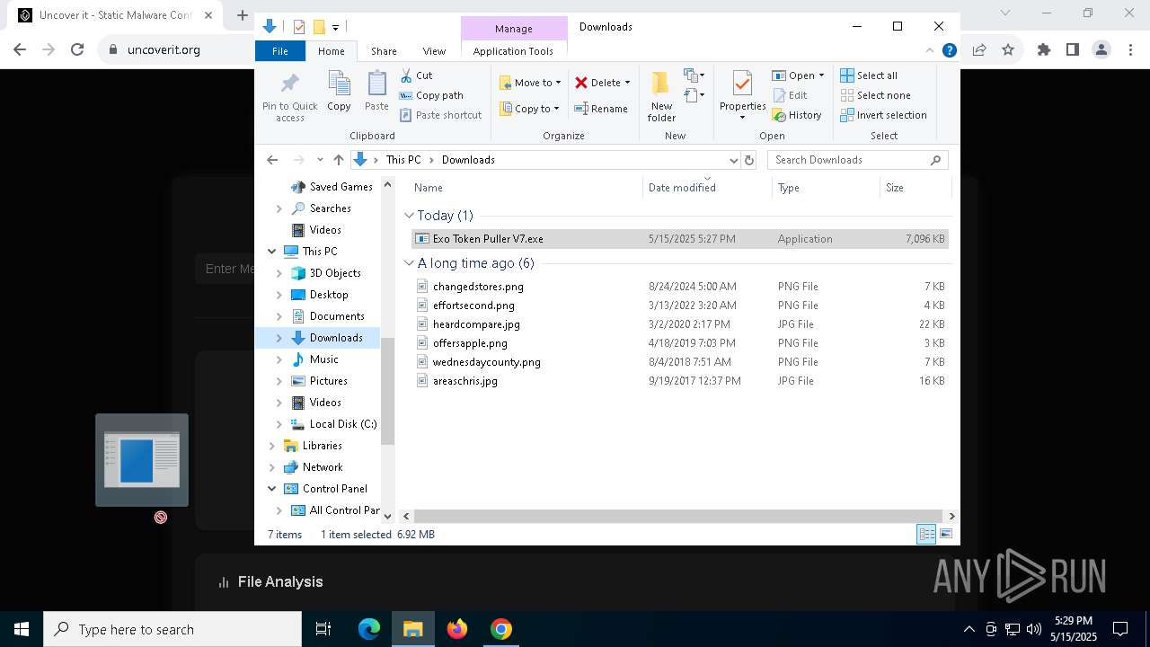Viewport: 1150px width, 647px height.
Task: Navigate back in Explorer
Action: pyautogui.click(x=272, y=160)
